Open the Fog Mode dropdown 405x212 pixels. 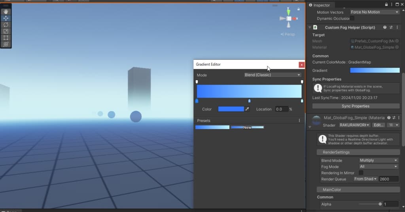[x=378, y=167]
